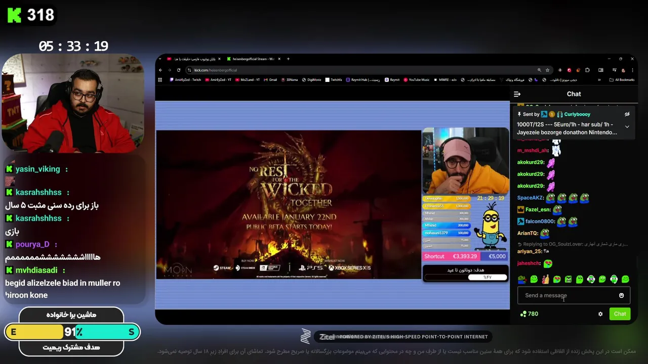Open the tab search dropdown arrow
Viewport: 648px width, 364px height.
point(161,59)
